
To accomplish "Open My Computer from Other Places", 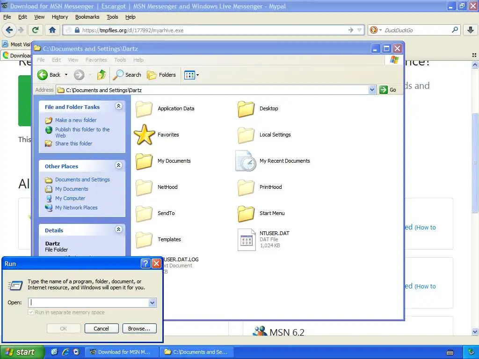I will click(x=65, y=198).
